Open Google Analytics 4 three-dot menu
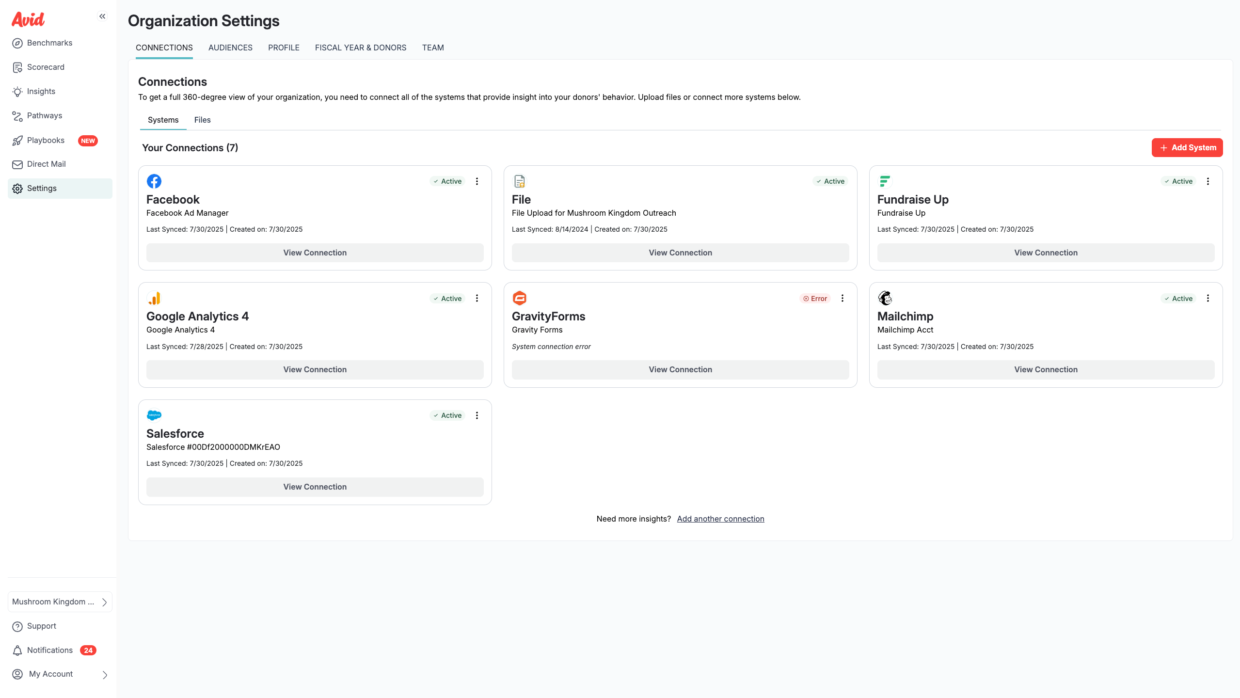The width and height of the screenshot is (1240, 698). 477,298
